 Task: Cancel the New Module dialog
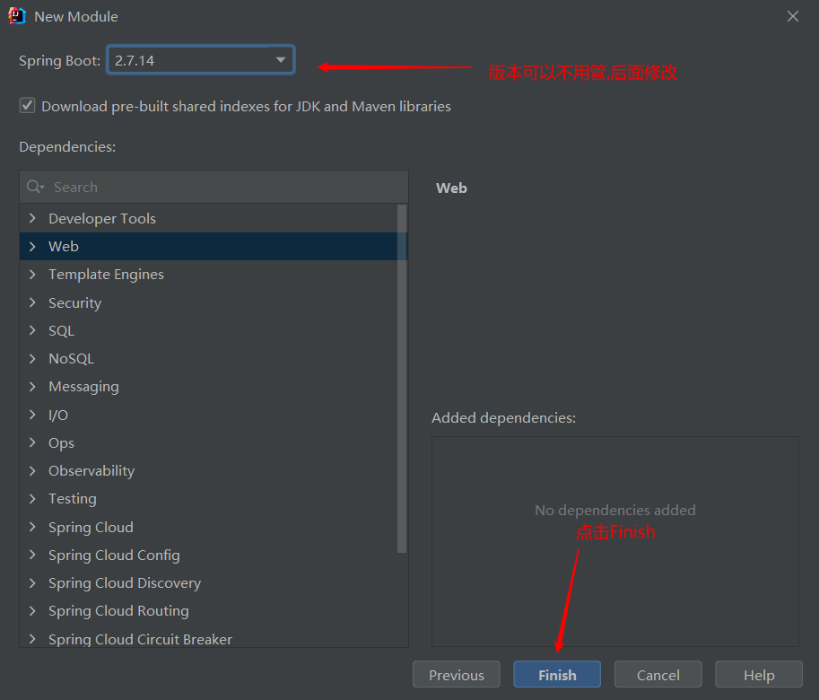(658, 674)
